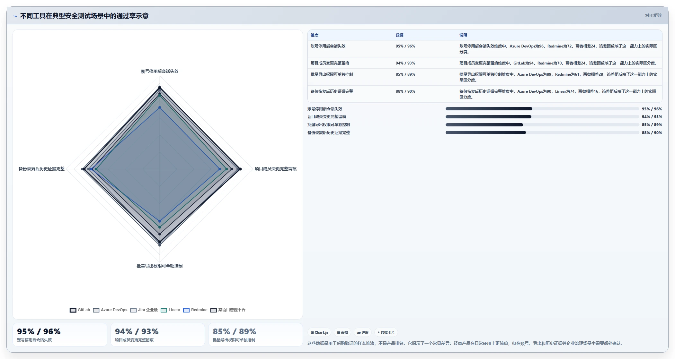
Task: Select the 说明 column header
Action: [x=463, y=35]
